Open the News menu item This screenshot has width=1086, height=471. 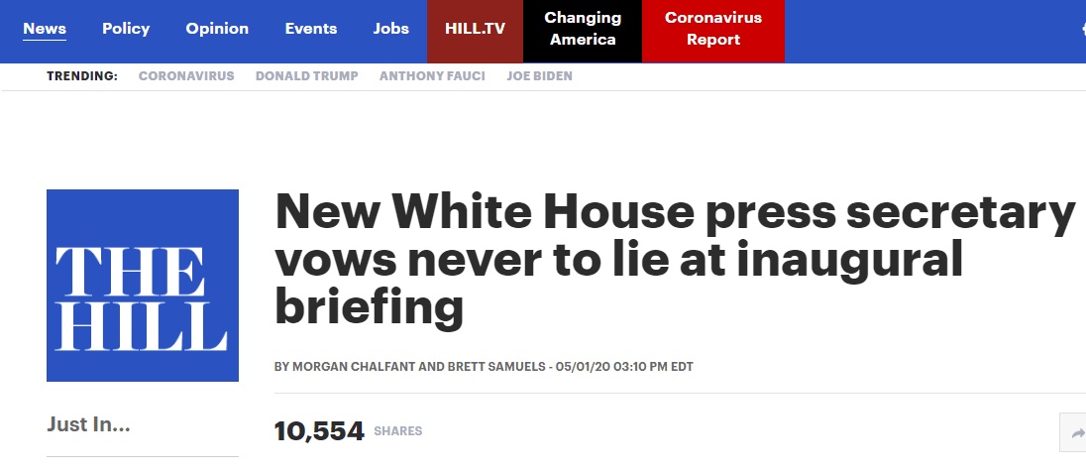pos(45,29)
